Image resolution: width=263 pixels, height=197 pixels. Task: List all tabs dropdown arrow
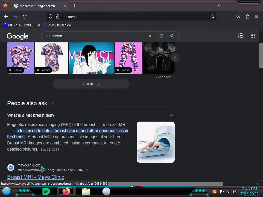click(x=219, y=6)
